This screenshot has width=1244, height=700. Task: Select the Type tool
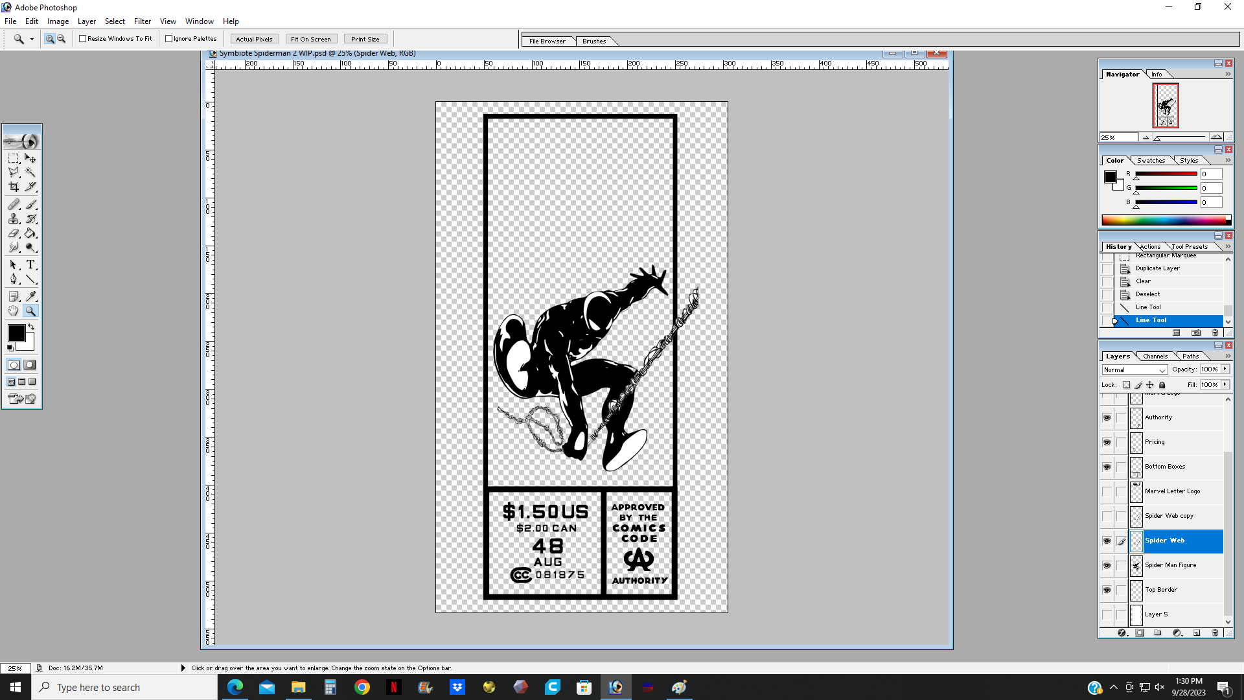pos(30,264)
